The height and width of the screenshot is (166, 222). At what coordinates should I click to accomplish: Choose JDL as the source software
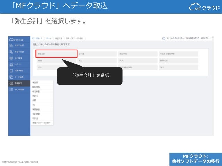97,61
